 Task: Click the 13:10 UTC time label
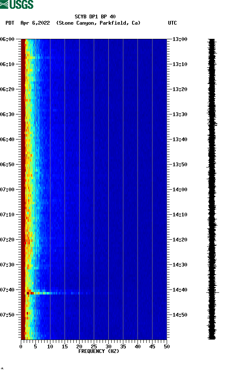(x=180, y=64)
